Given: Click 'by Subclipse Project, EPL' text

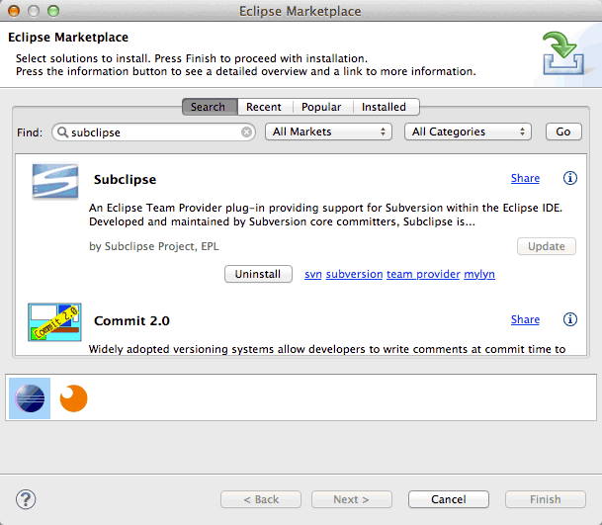Looking at the screenshot, I should tap(154, 246).
